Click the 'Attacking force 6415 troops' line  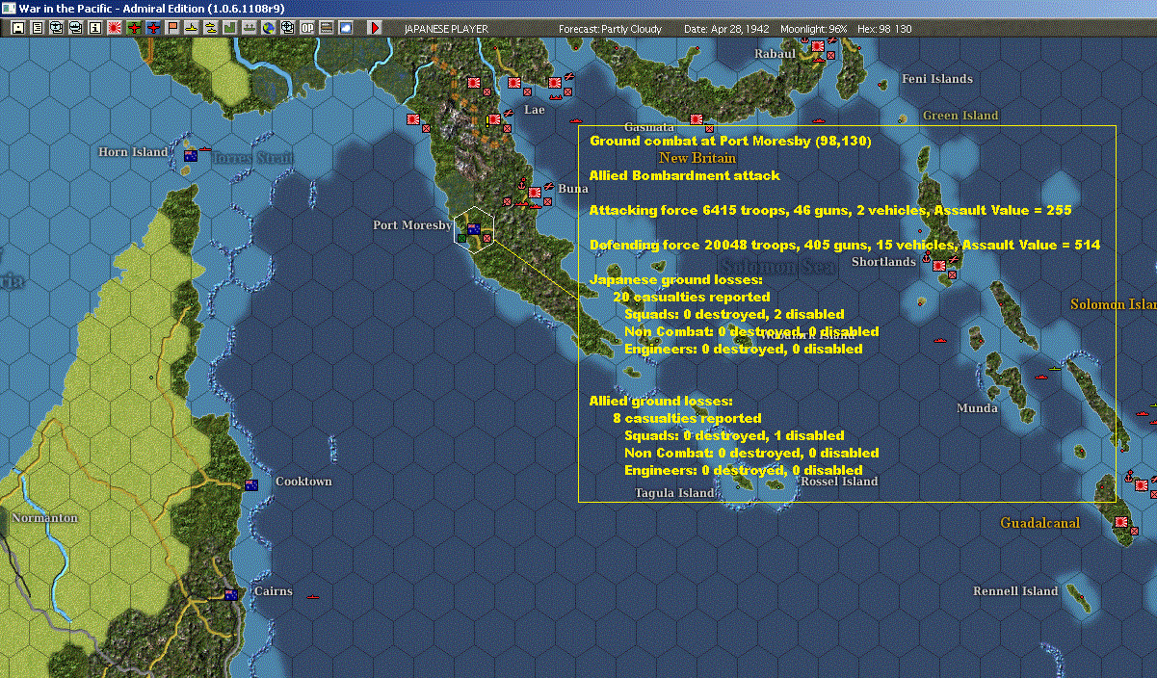pyautogui.click(x=830, y=210)
